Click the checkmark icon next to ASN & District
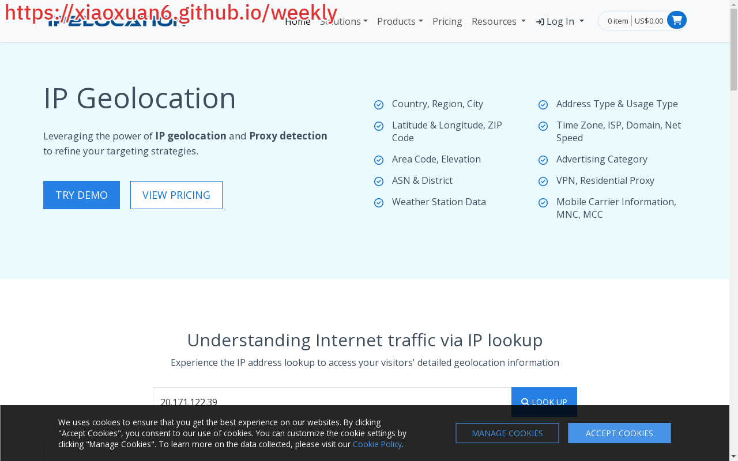Viewport: 738px width, 461px height. 379,182
